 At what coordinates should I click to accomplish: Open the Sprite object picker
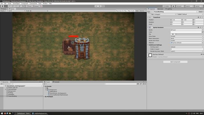click(x=202, y=30)
